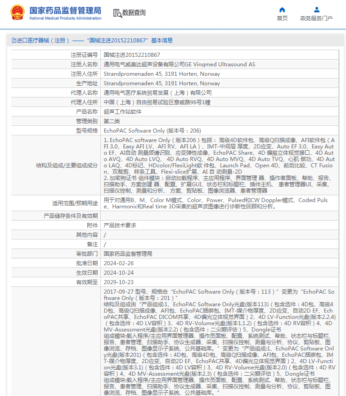Click the composition text starting 1. EchoPAC software Only
The width and height of the screenshot is (346, 396).
[x=219, y=166]
